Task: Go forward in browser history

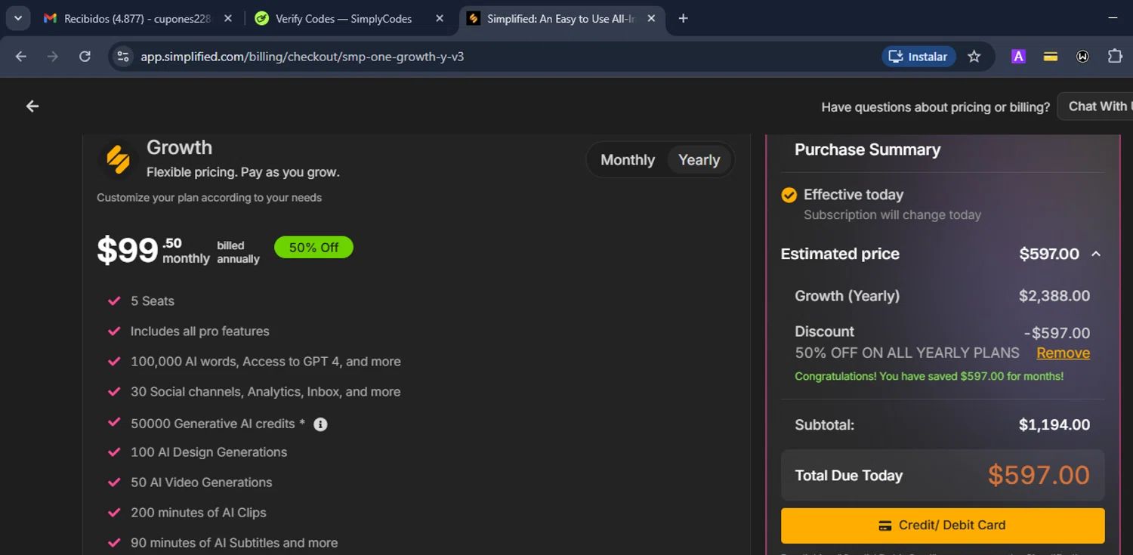Action: (x=53, y=57)
